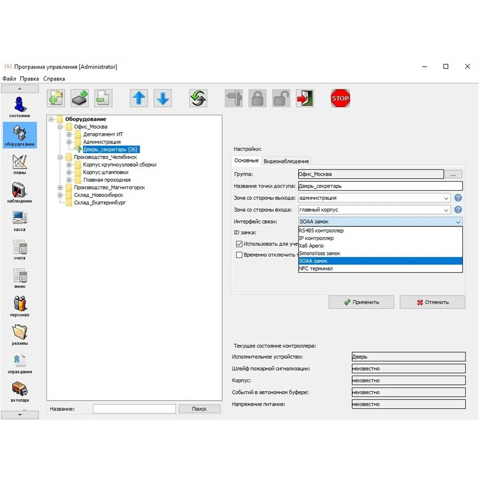The image size is (479, 479).
Task: Toggle the 'Использовать для уче' checkbox
Action: (x=239, y=244)
